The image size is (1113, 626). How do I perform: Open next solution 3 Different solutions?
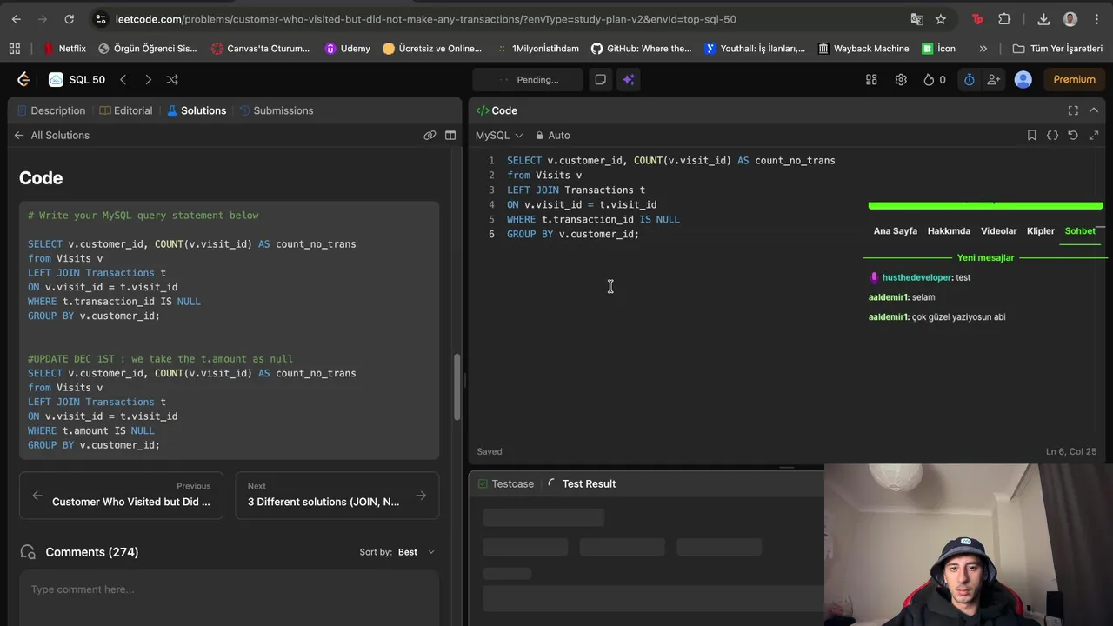[x=337, y=495]
